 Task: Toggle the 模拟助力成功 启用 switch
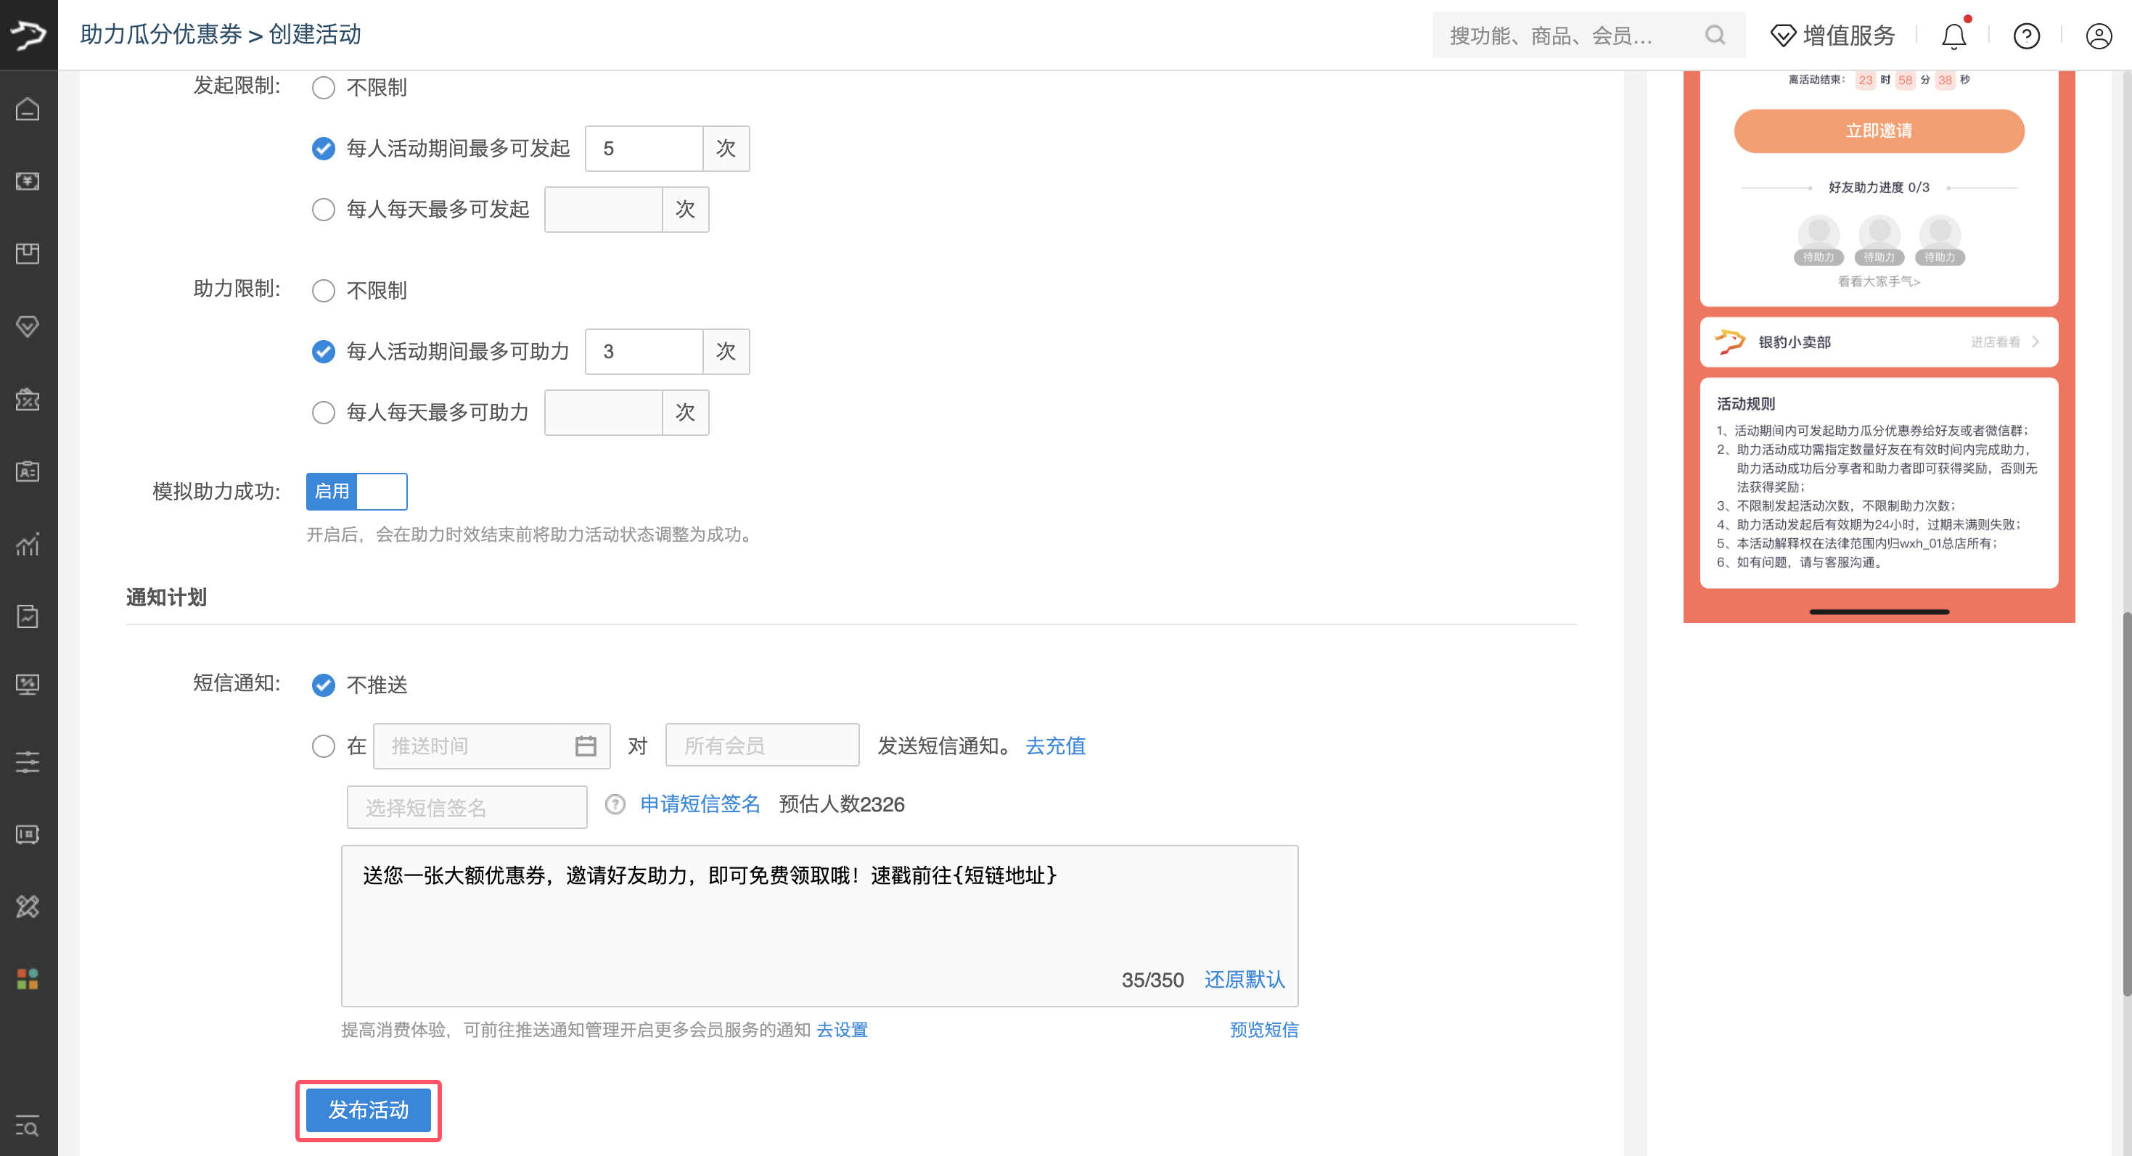pos(357,491)
